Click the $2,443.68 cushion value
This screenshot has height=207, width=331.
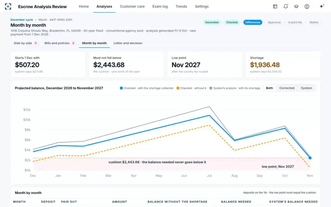(109, 65)
